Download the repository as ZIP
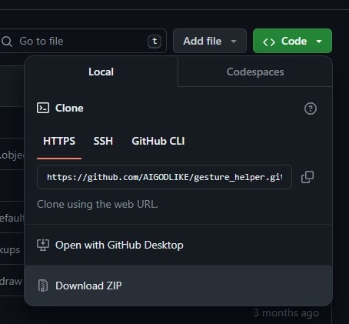Screen dimensions: 349x324 (178, 286)
